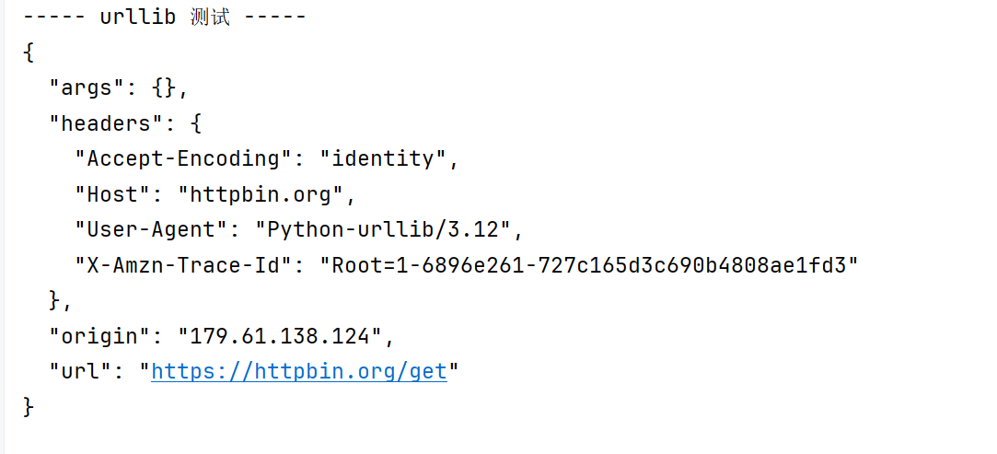The image size is (997, 454).
Task: Click the "X-Amzn-Trace-Id" key
Action: [x=184, y=265]
